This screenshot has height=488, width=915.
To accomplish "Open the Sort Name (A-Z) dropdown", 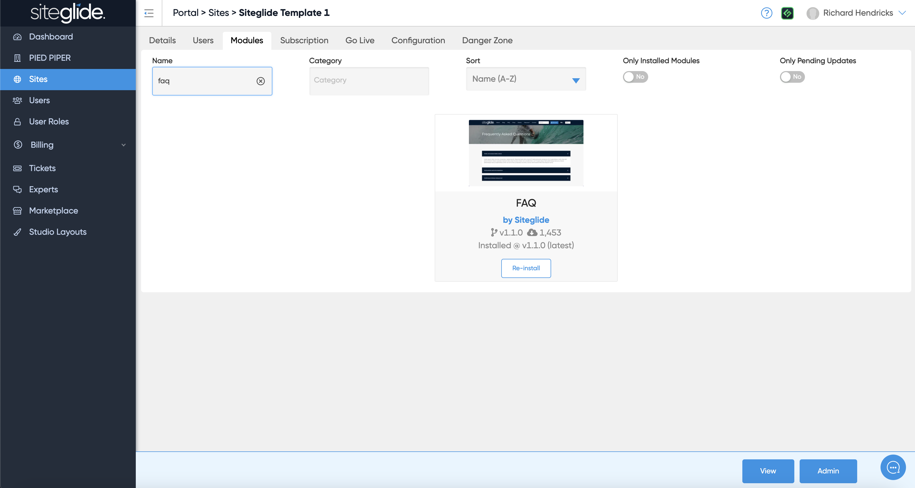I will 526,79.
